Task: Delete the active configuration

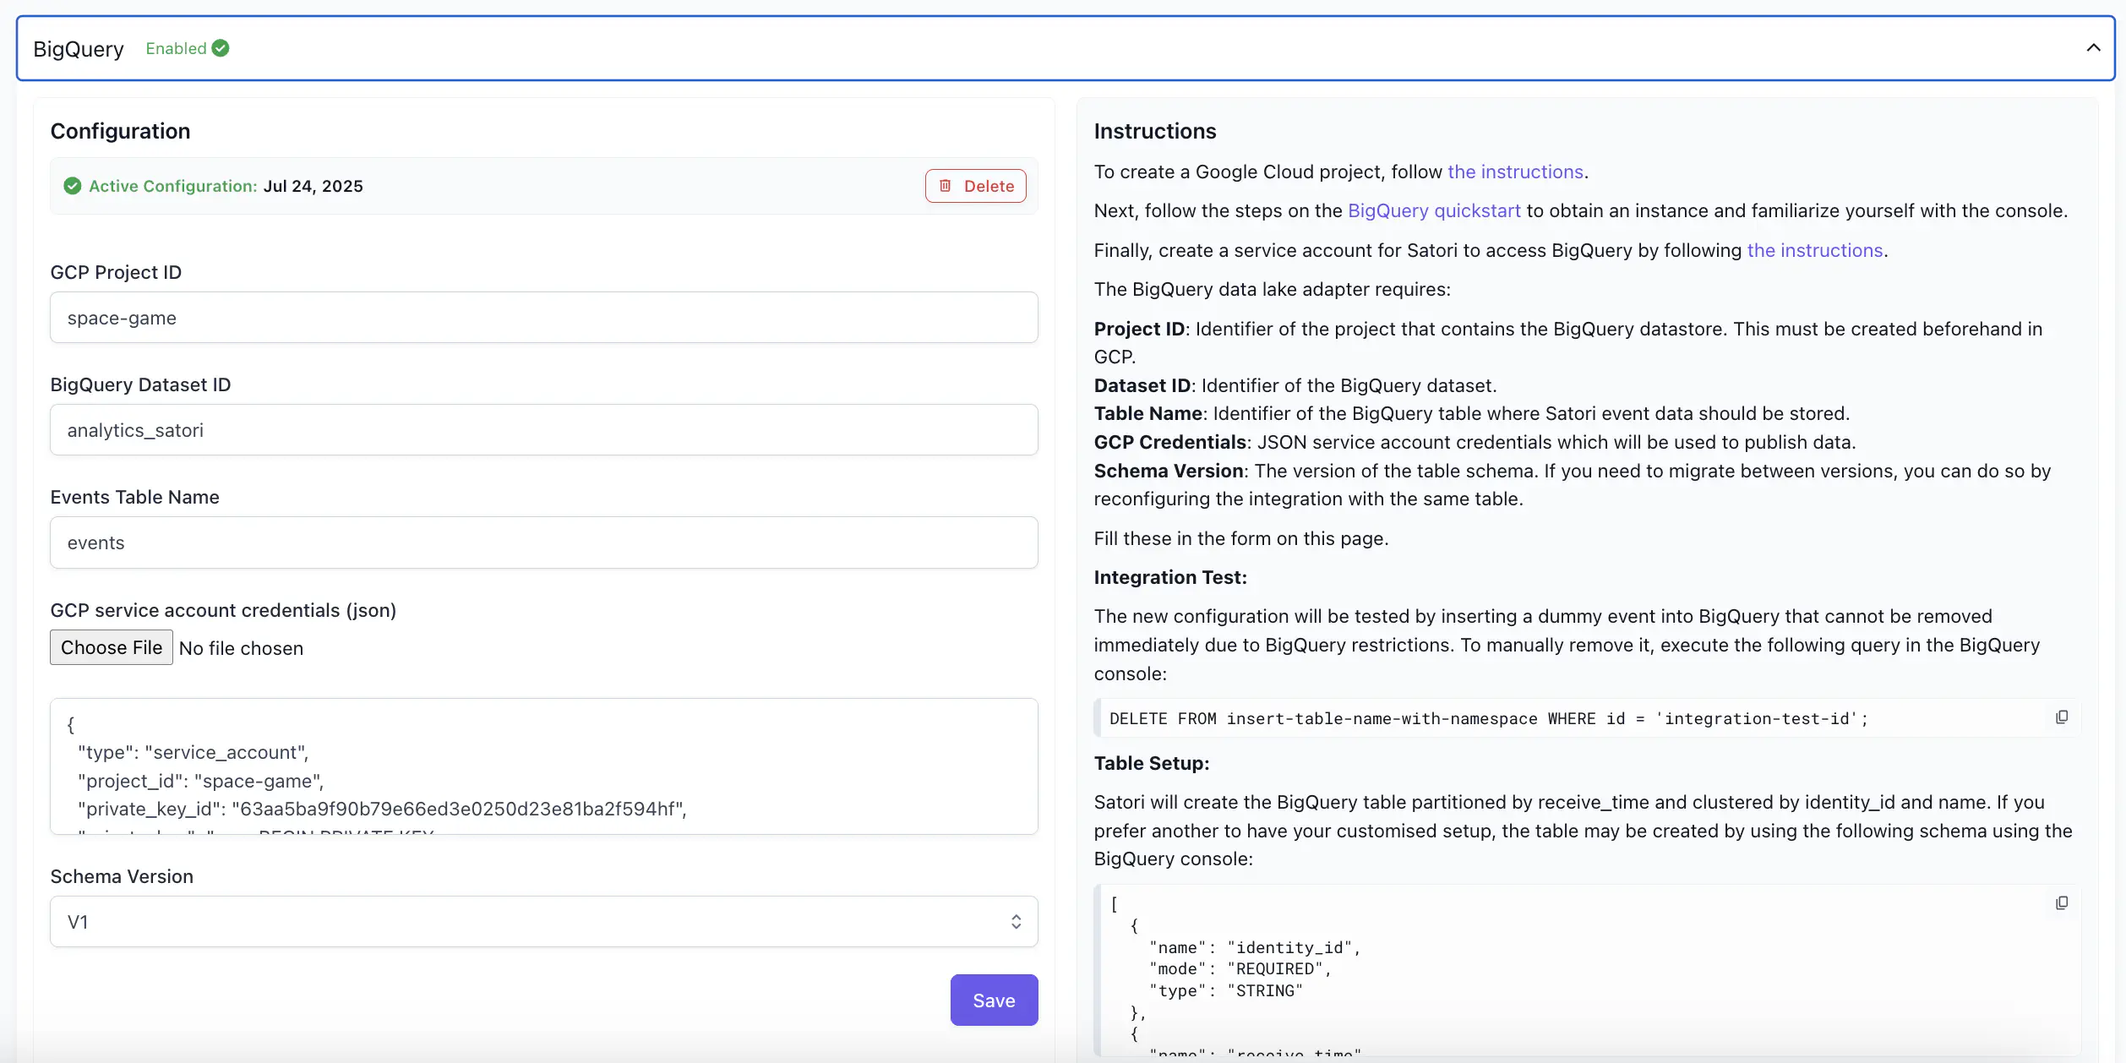Action: (x=976, y=186)
